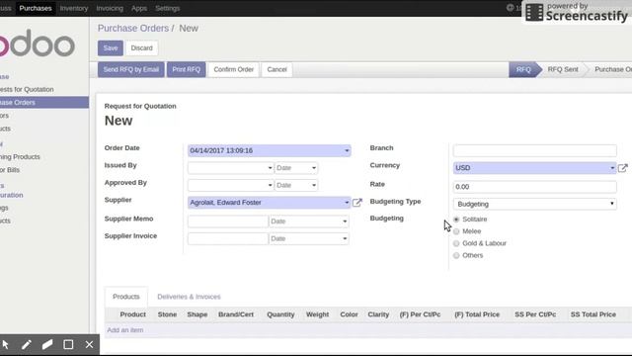The image size is (632, 356).
Task: Save the new purchase order
Action: (111, 48)
